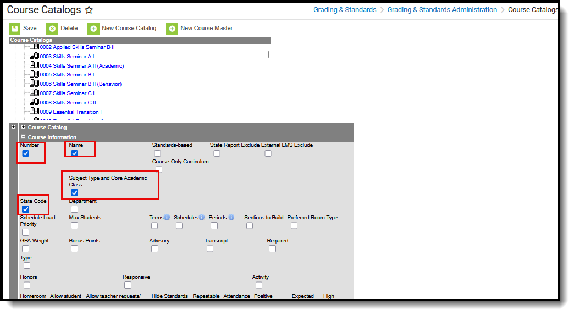Click the New Course Master plus icon
574x315 pixels.
(x=172, y=29)
